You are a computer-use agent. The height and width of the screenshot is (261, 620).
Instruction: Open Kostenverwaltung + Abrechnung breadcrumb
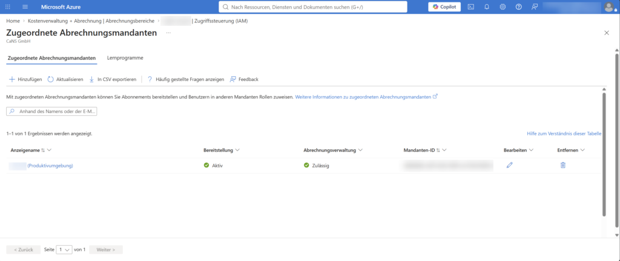click(x=91, y=21)
